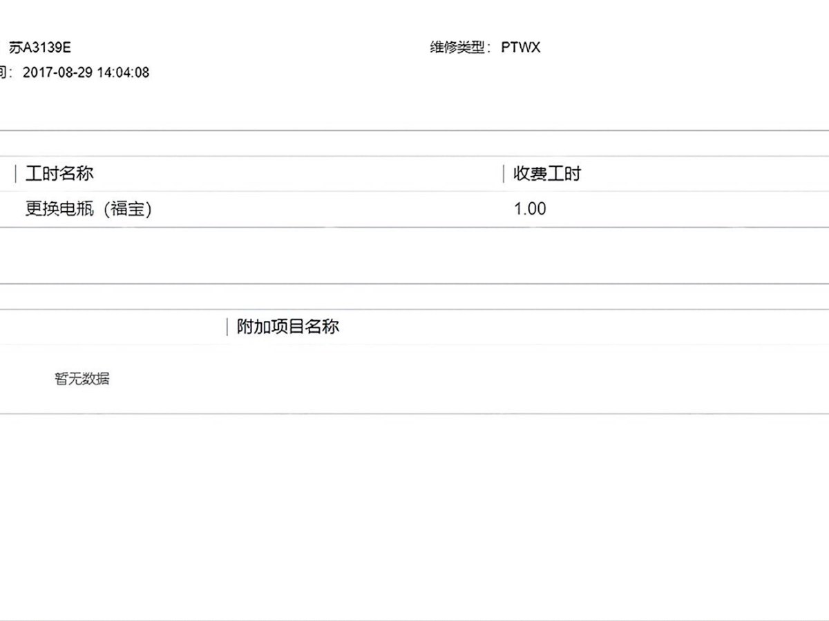Click column divider before 附加项目名称
The height and width of the screenshot is (621, 829).
click(x=227, y=326)
